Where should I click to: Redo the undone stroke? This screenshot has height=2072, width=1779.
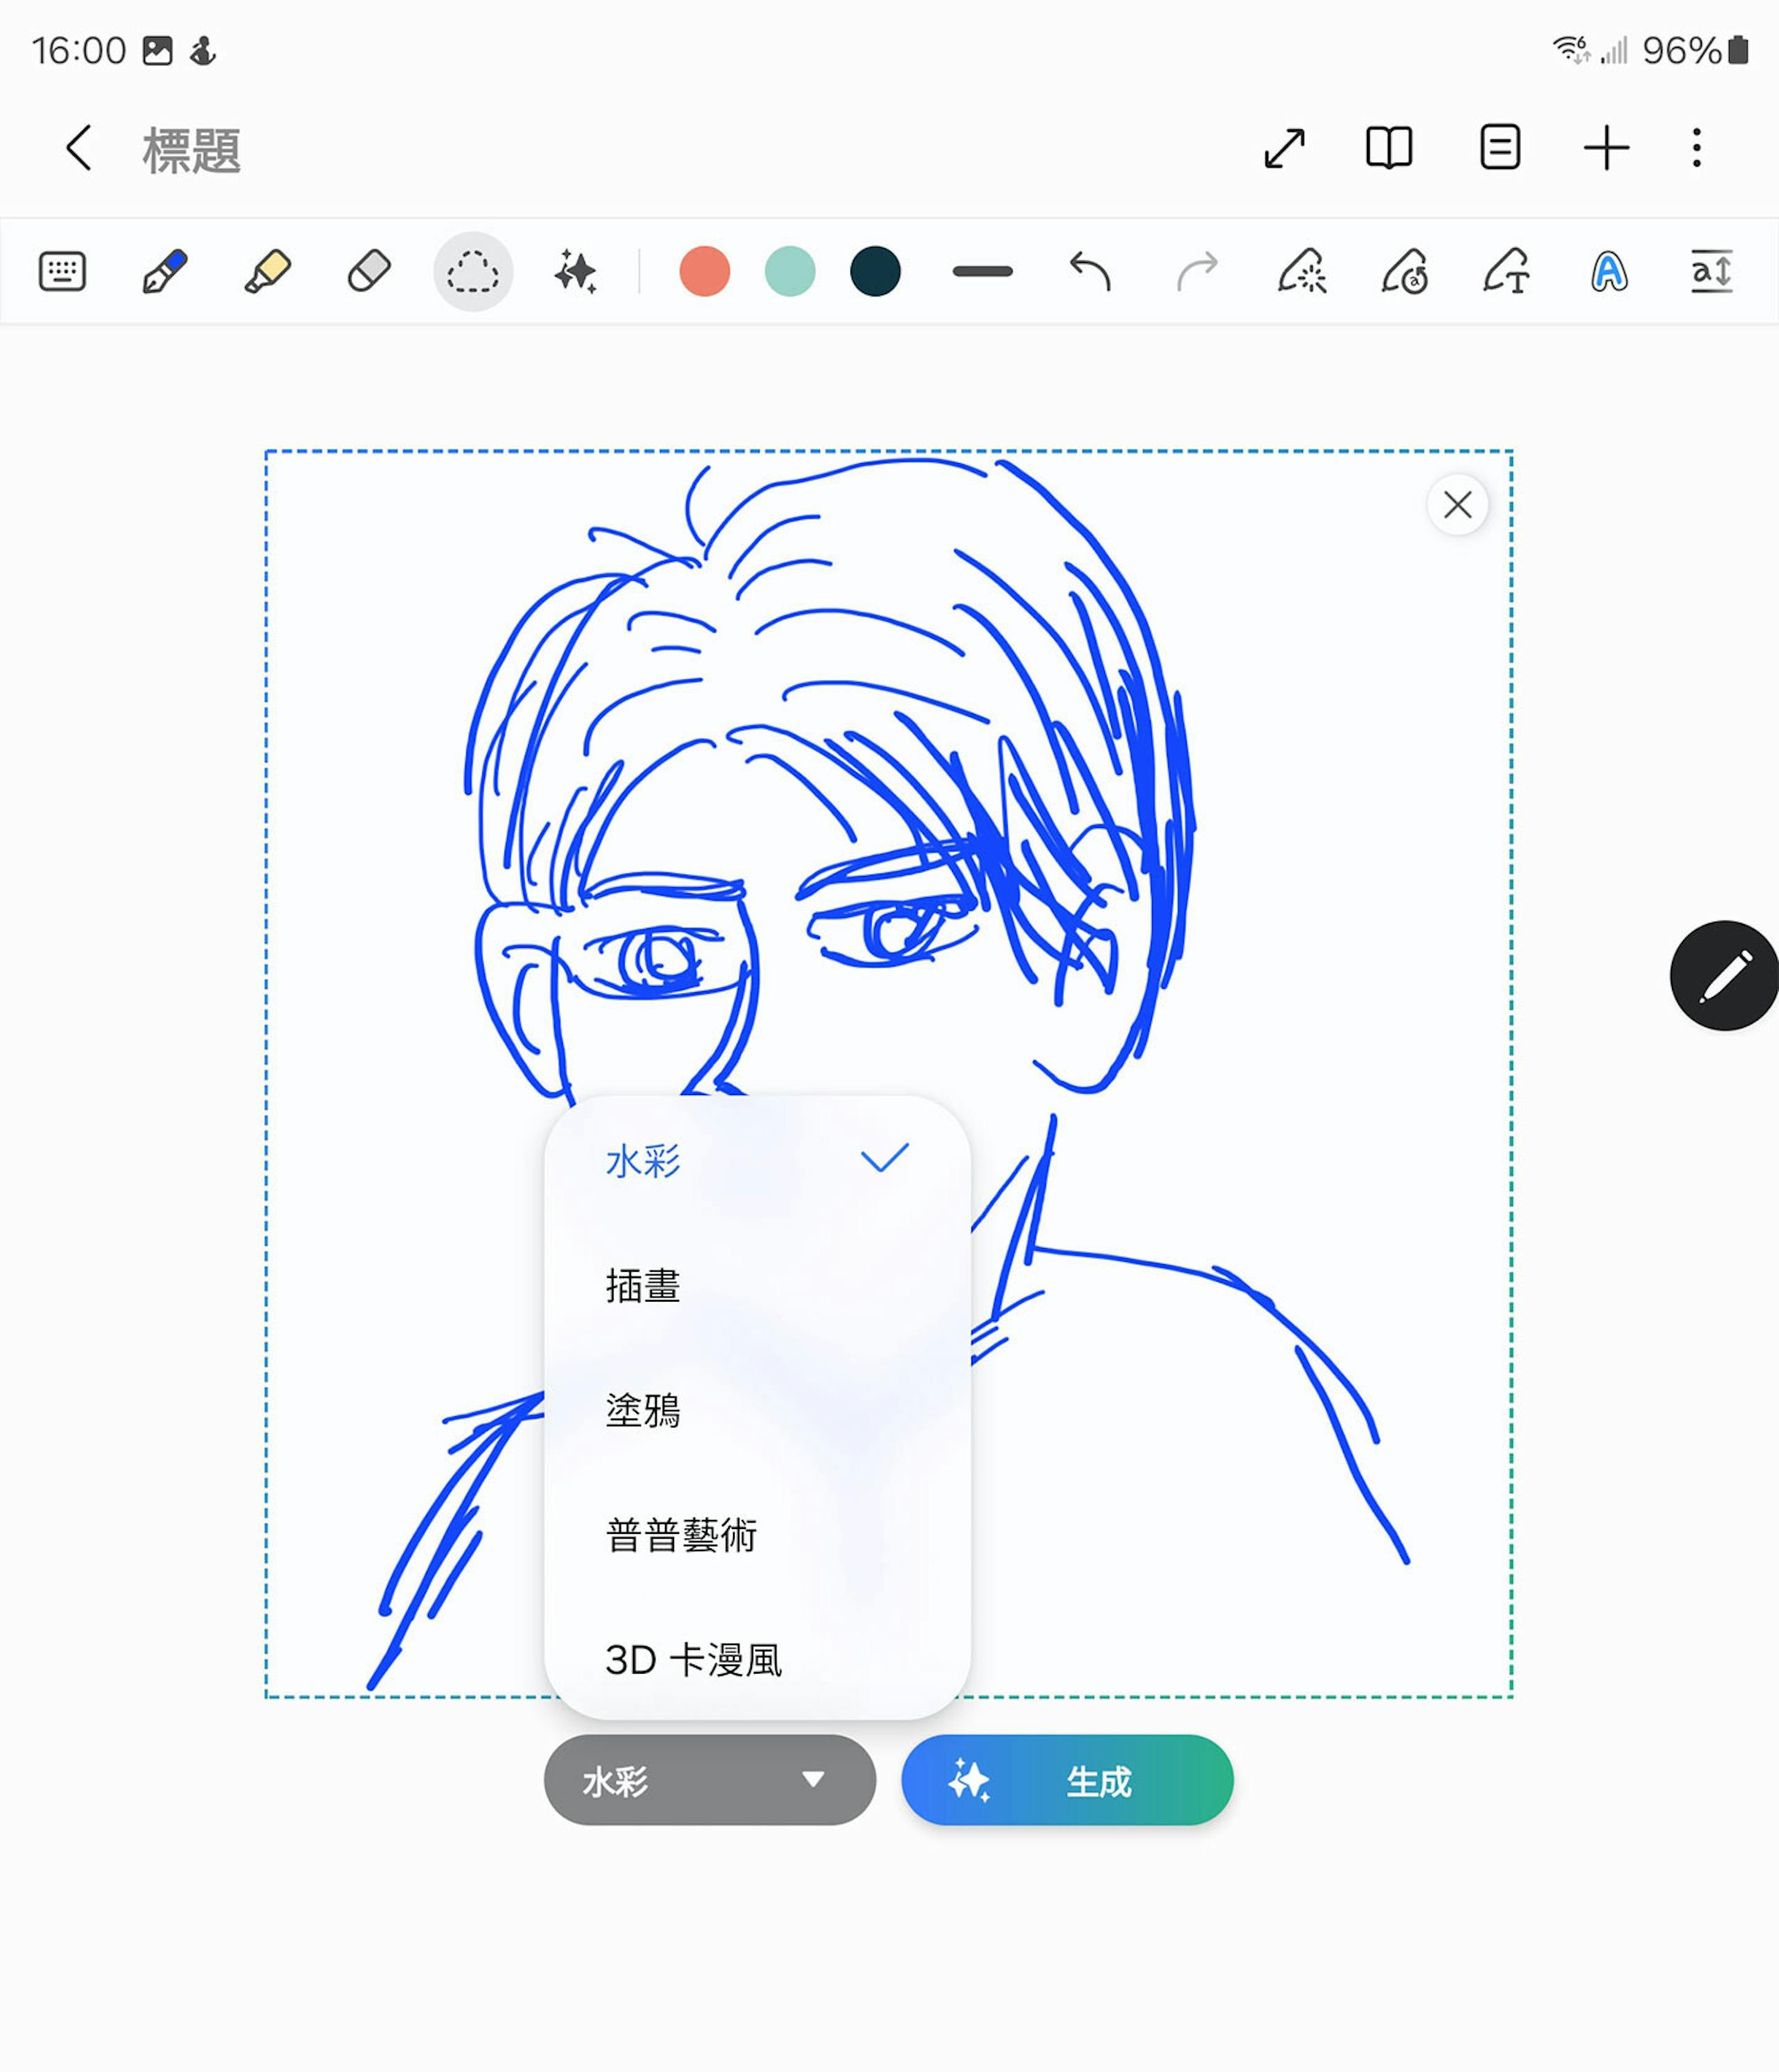click(1197, 271)
